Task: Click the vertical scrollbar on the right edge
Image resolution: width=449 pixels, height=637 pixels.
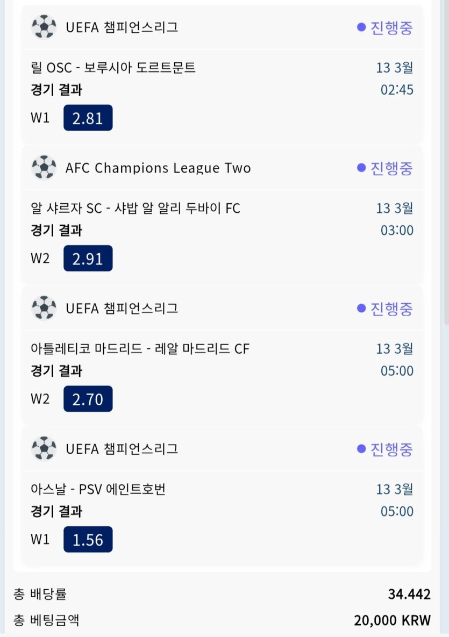Action: pos(446,161)
